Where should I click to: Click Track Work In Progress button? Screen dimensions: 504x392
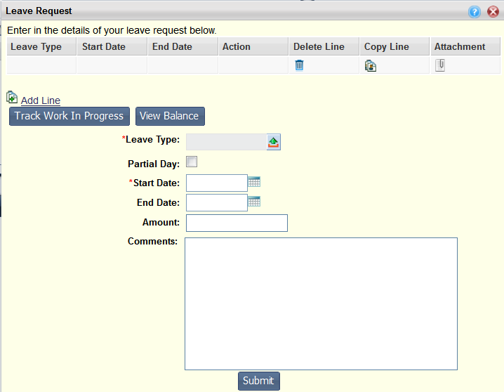[69, 116]
